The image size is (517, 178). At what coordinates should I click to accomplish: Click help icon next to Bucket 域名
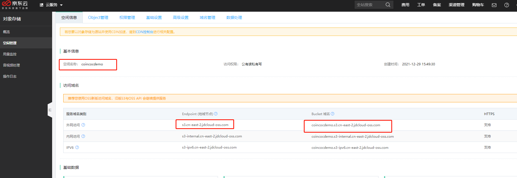click(x=332, y=114)
